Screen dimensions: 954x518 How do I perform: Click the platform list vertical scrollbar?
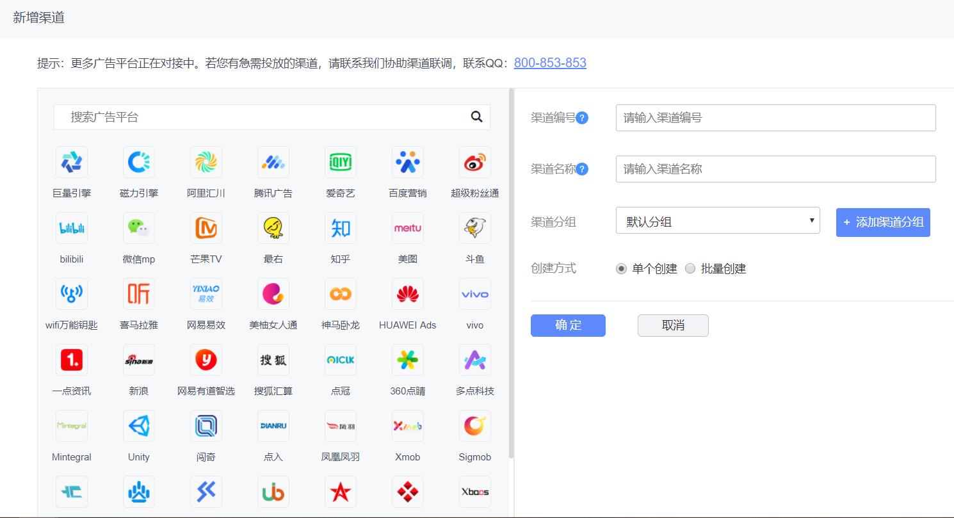click(511, 273)
